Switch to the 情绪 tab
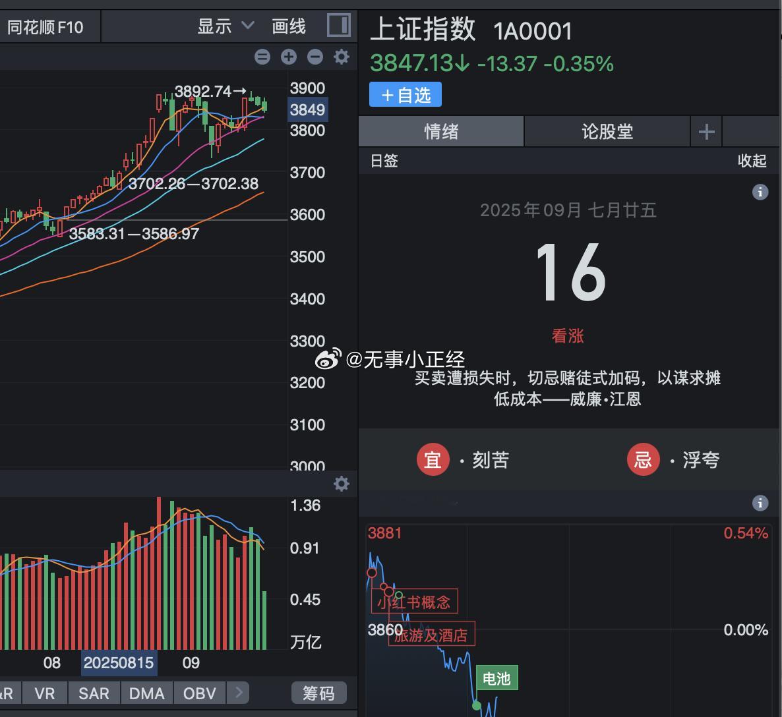Image resolution: width=782 pixels, height=717 pixels. pyautogui.click(x=441, y=132)
